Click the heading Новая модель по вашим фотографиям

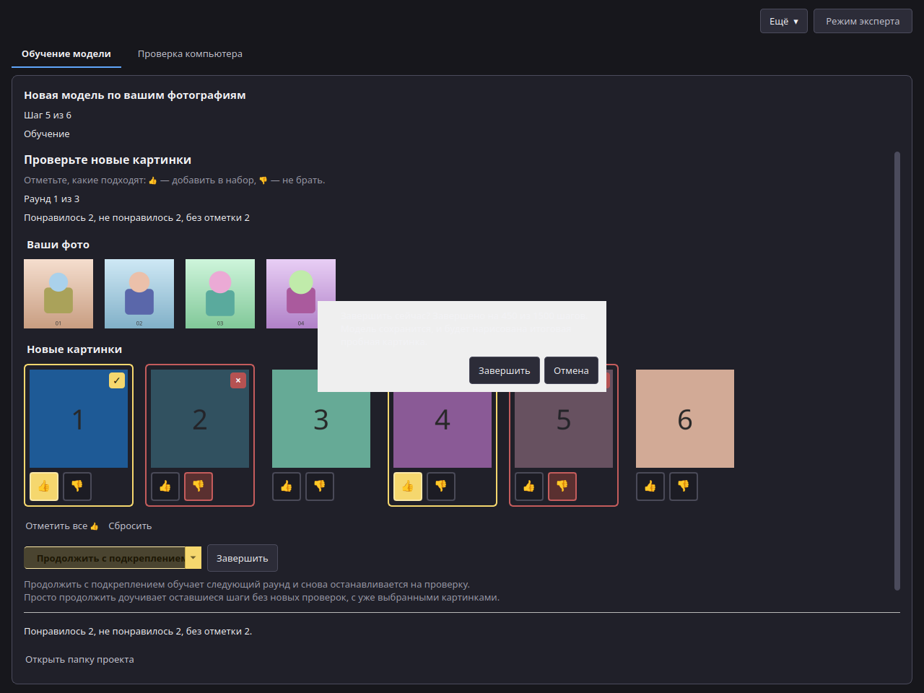click(x=135, y=95)
